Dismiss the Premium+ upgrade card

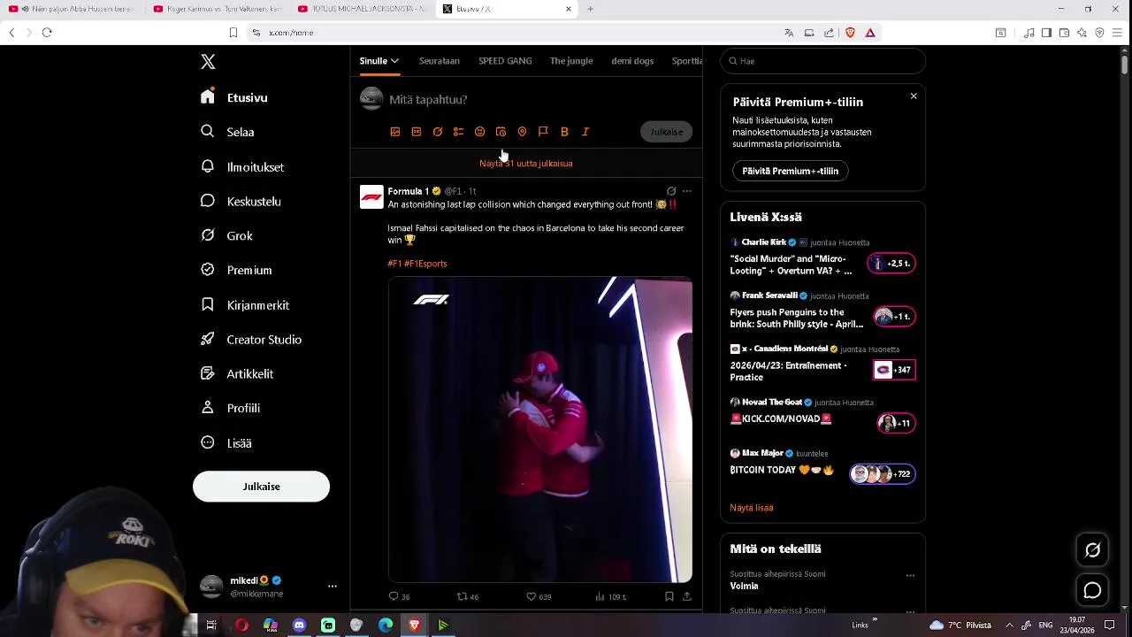coord(914,96)
